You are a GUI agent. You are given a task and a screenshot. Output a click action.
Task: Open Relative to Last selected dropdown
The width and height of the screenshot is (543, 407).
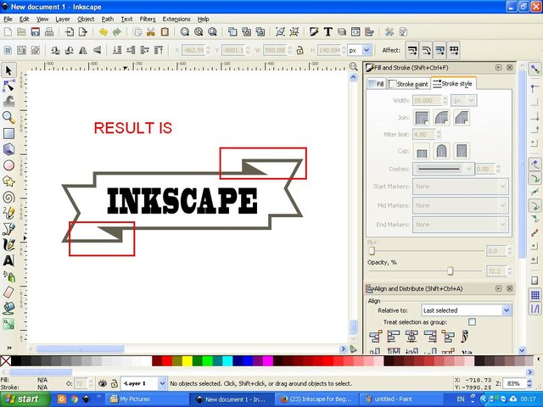click(466, 310)
